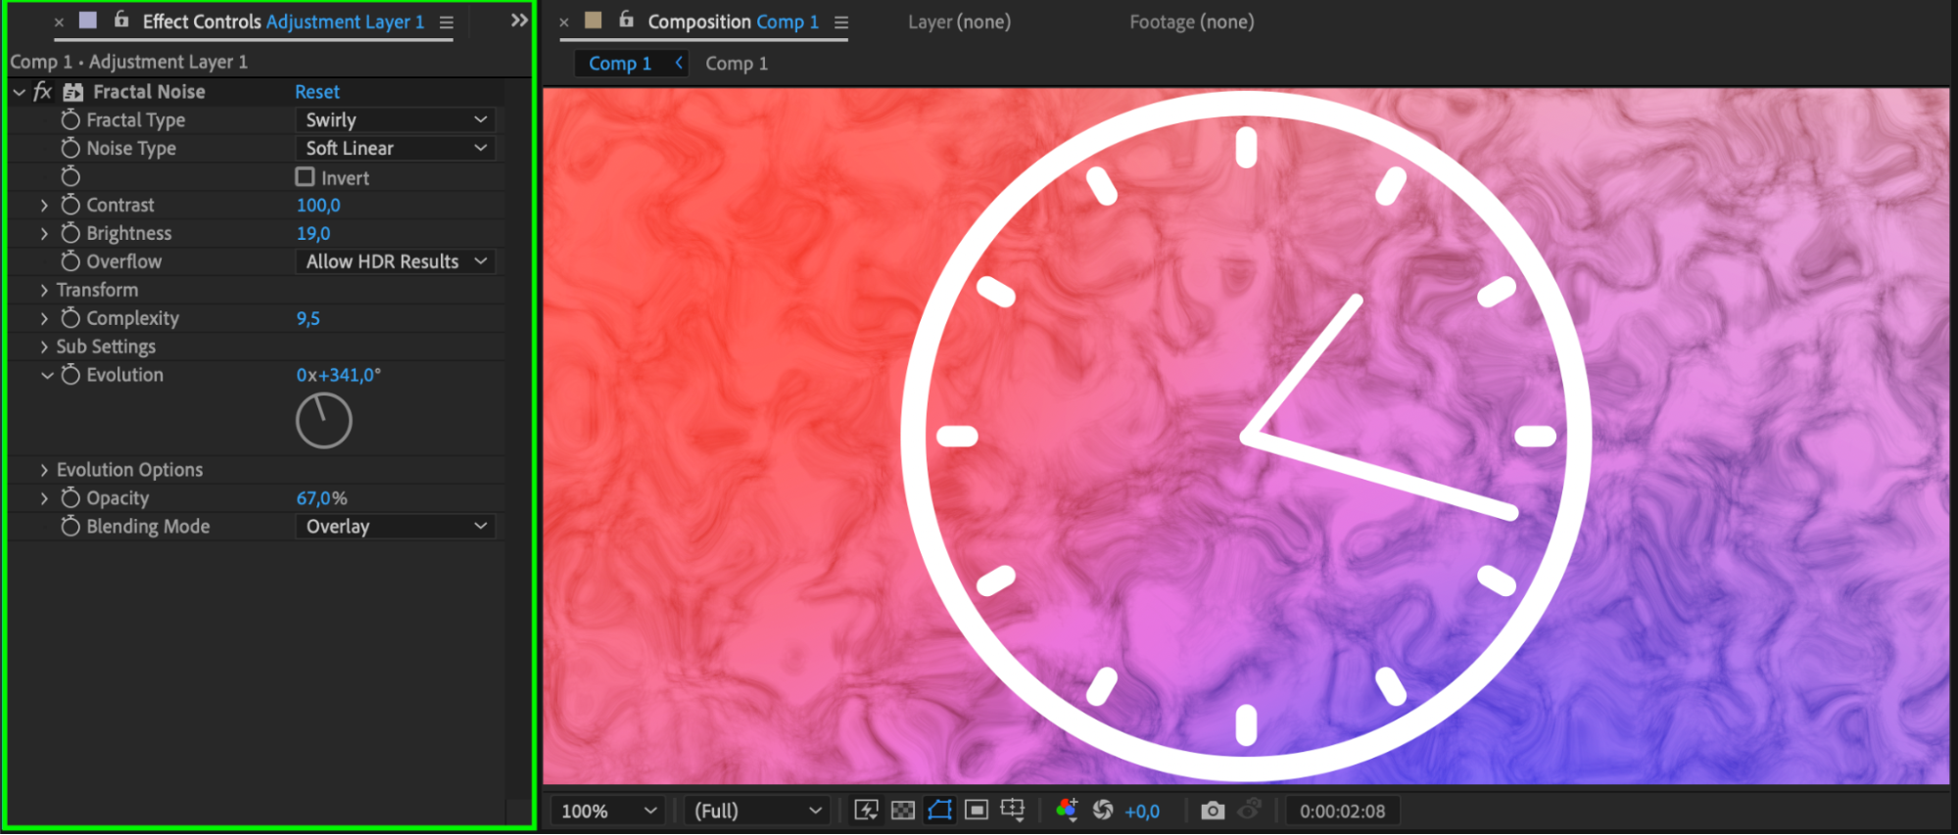Toggle the Evolution stopwatch
The image size is (1958, 835).
(71, 375)
